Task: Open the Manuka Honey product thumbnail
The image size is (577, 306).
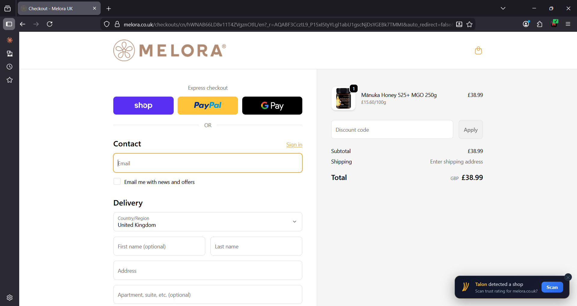Action: coord(343,98)
